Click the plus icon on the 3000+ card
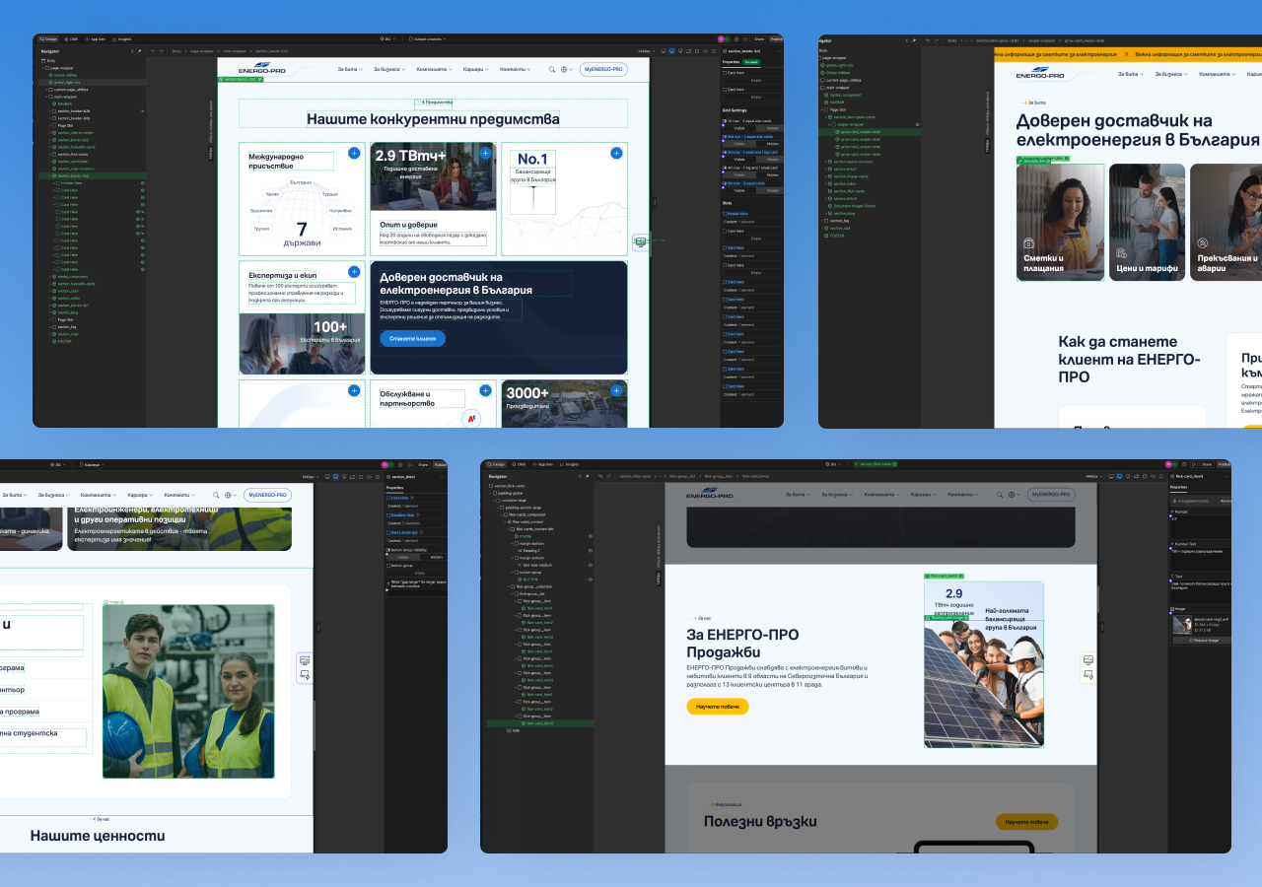This screenshot has width=1262, height=887. click(616, 390)
